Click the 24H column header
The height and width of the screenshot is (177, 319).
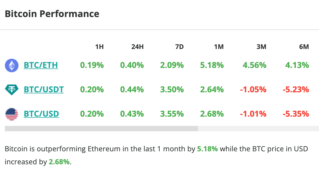point(137,47)
